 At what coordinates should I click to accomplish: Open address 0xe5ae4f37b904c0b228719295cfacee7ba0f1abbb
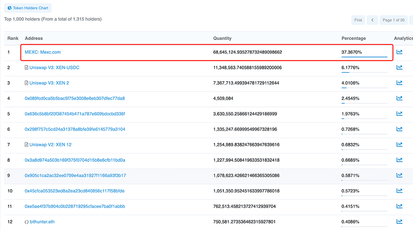point(75,206)
